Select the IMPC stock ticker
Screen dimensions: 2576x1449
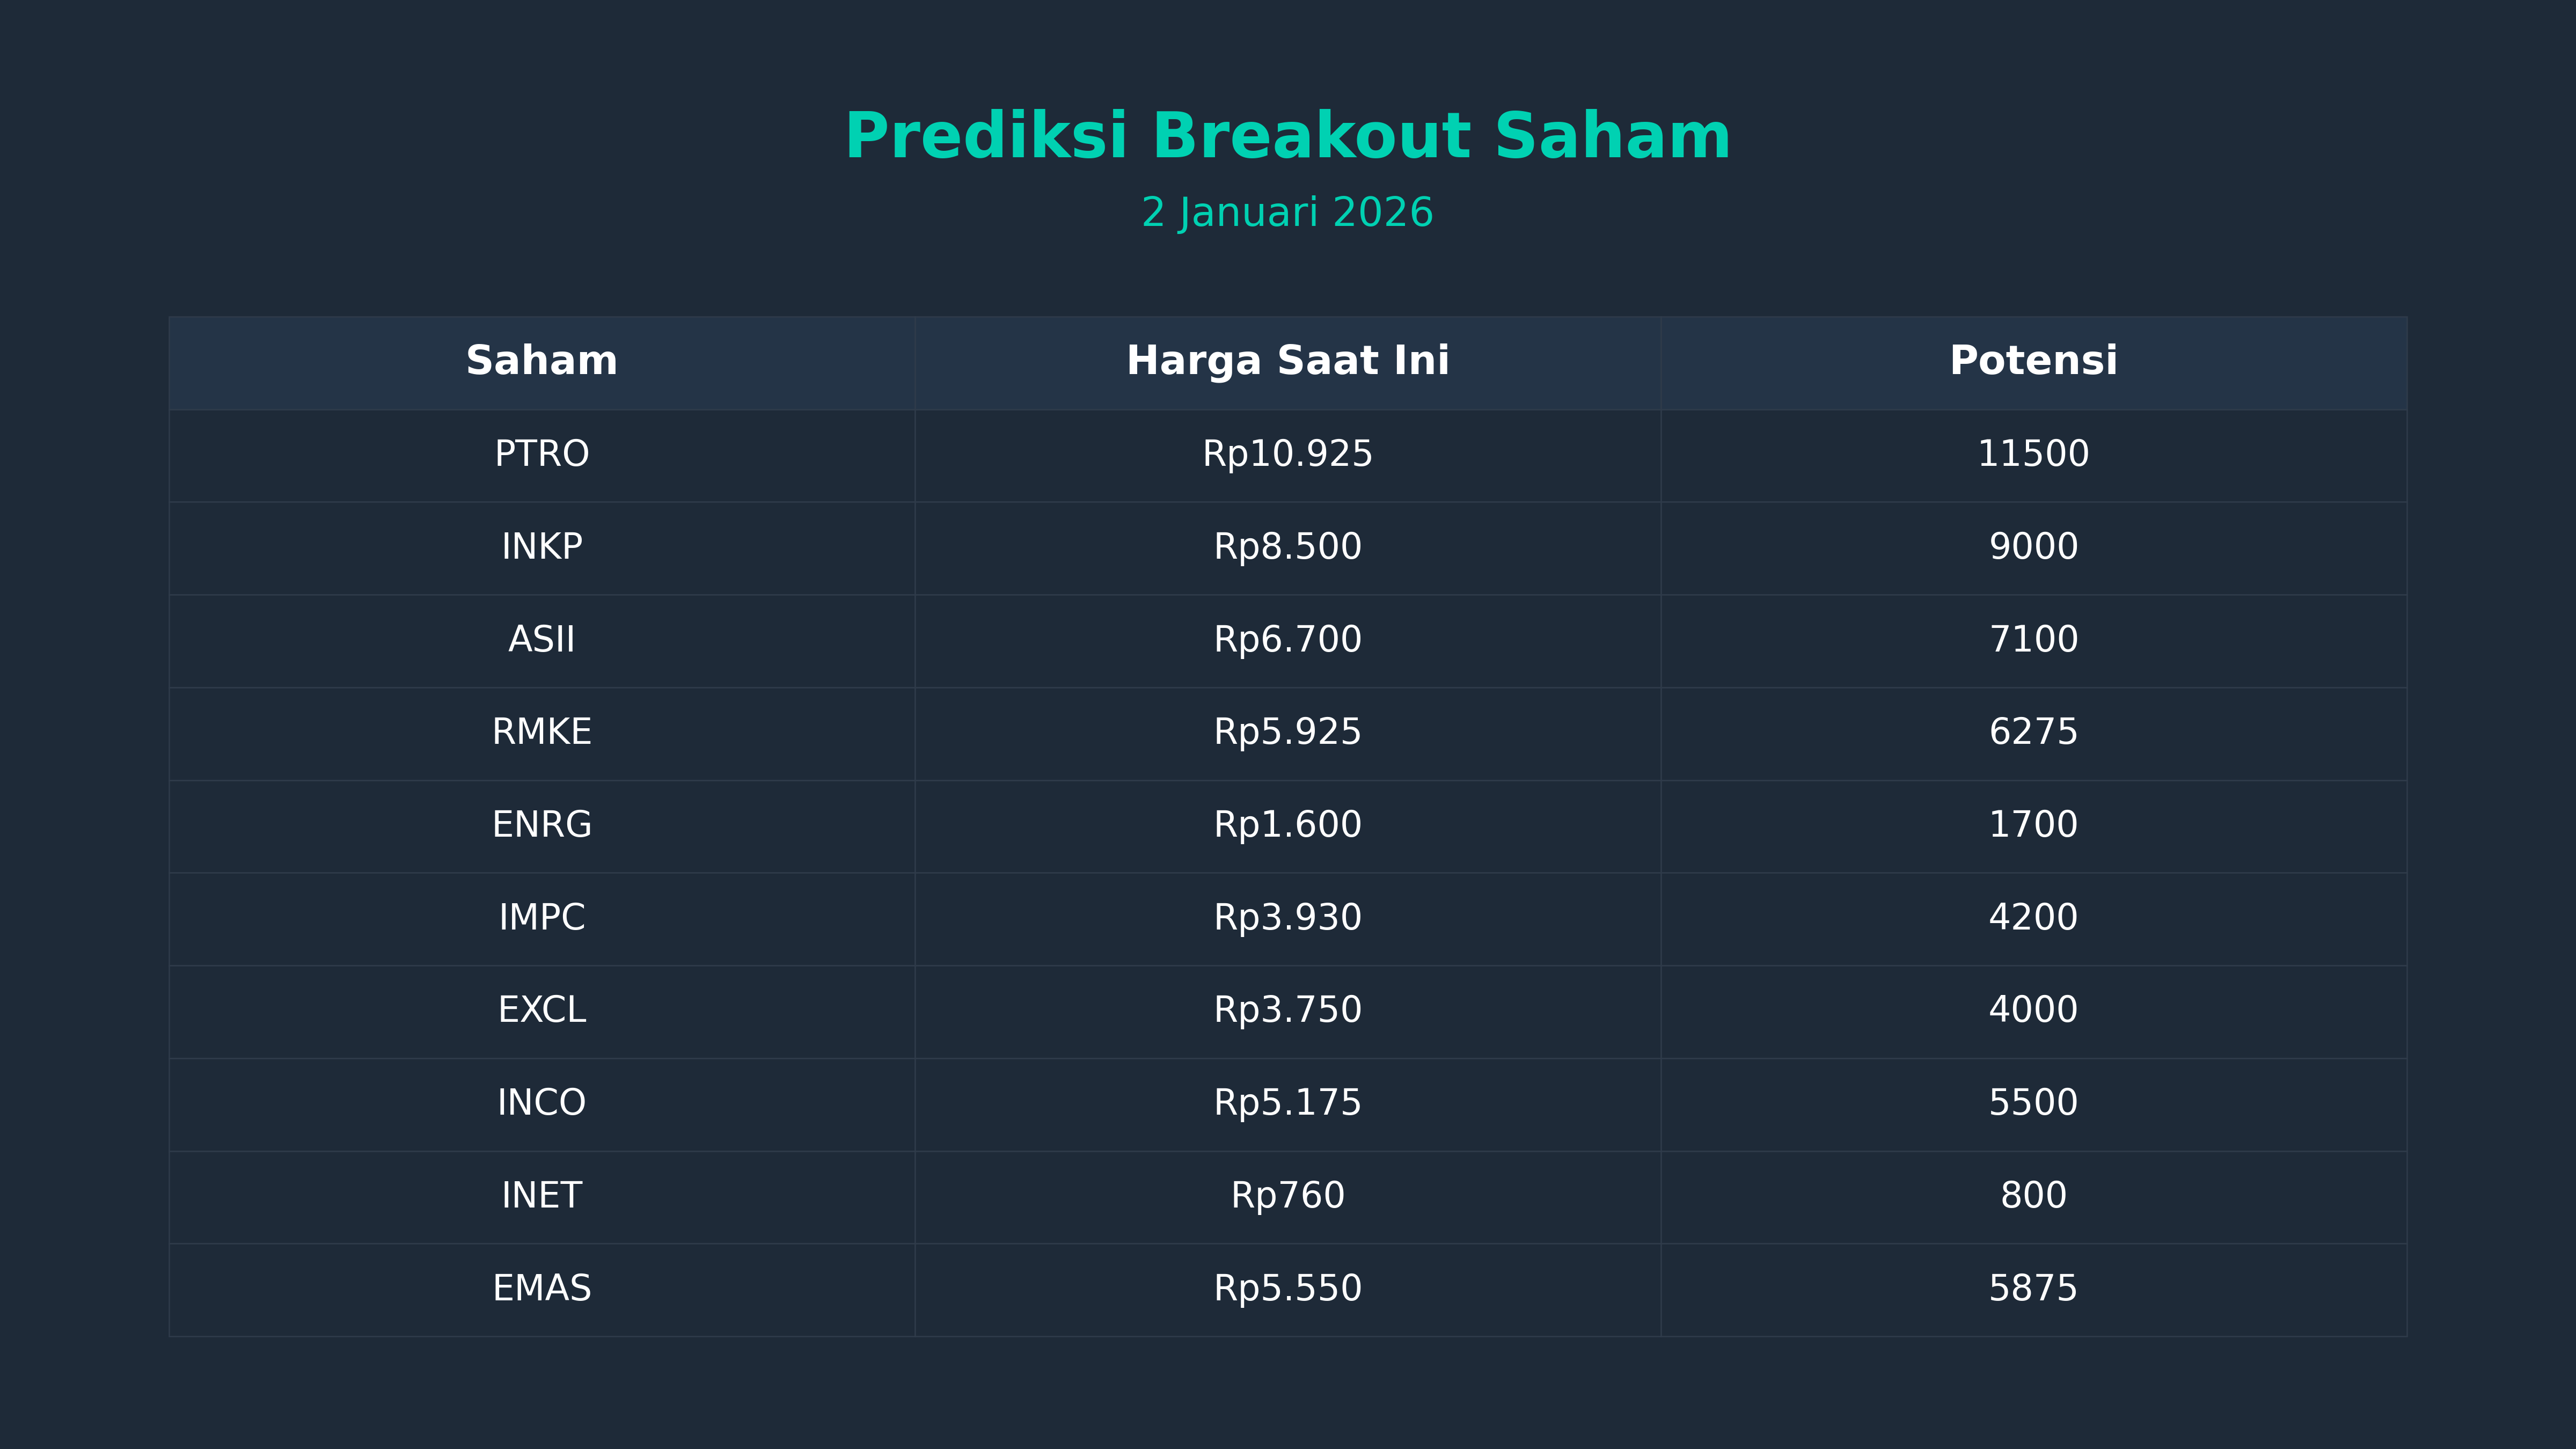click(x=541, y=917)
